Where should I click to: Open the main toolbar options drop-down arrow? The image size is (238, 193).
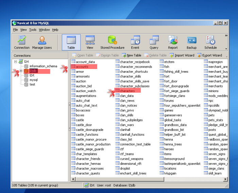pyautogui.click(x=226, y=49)
